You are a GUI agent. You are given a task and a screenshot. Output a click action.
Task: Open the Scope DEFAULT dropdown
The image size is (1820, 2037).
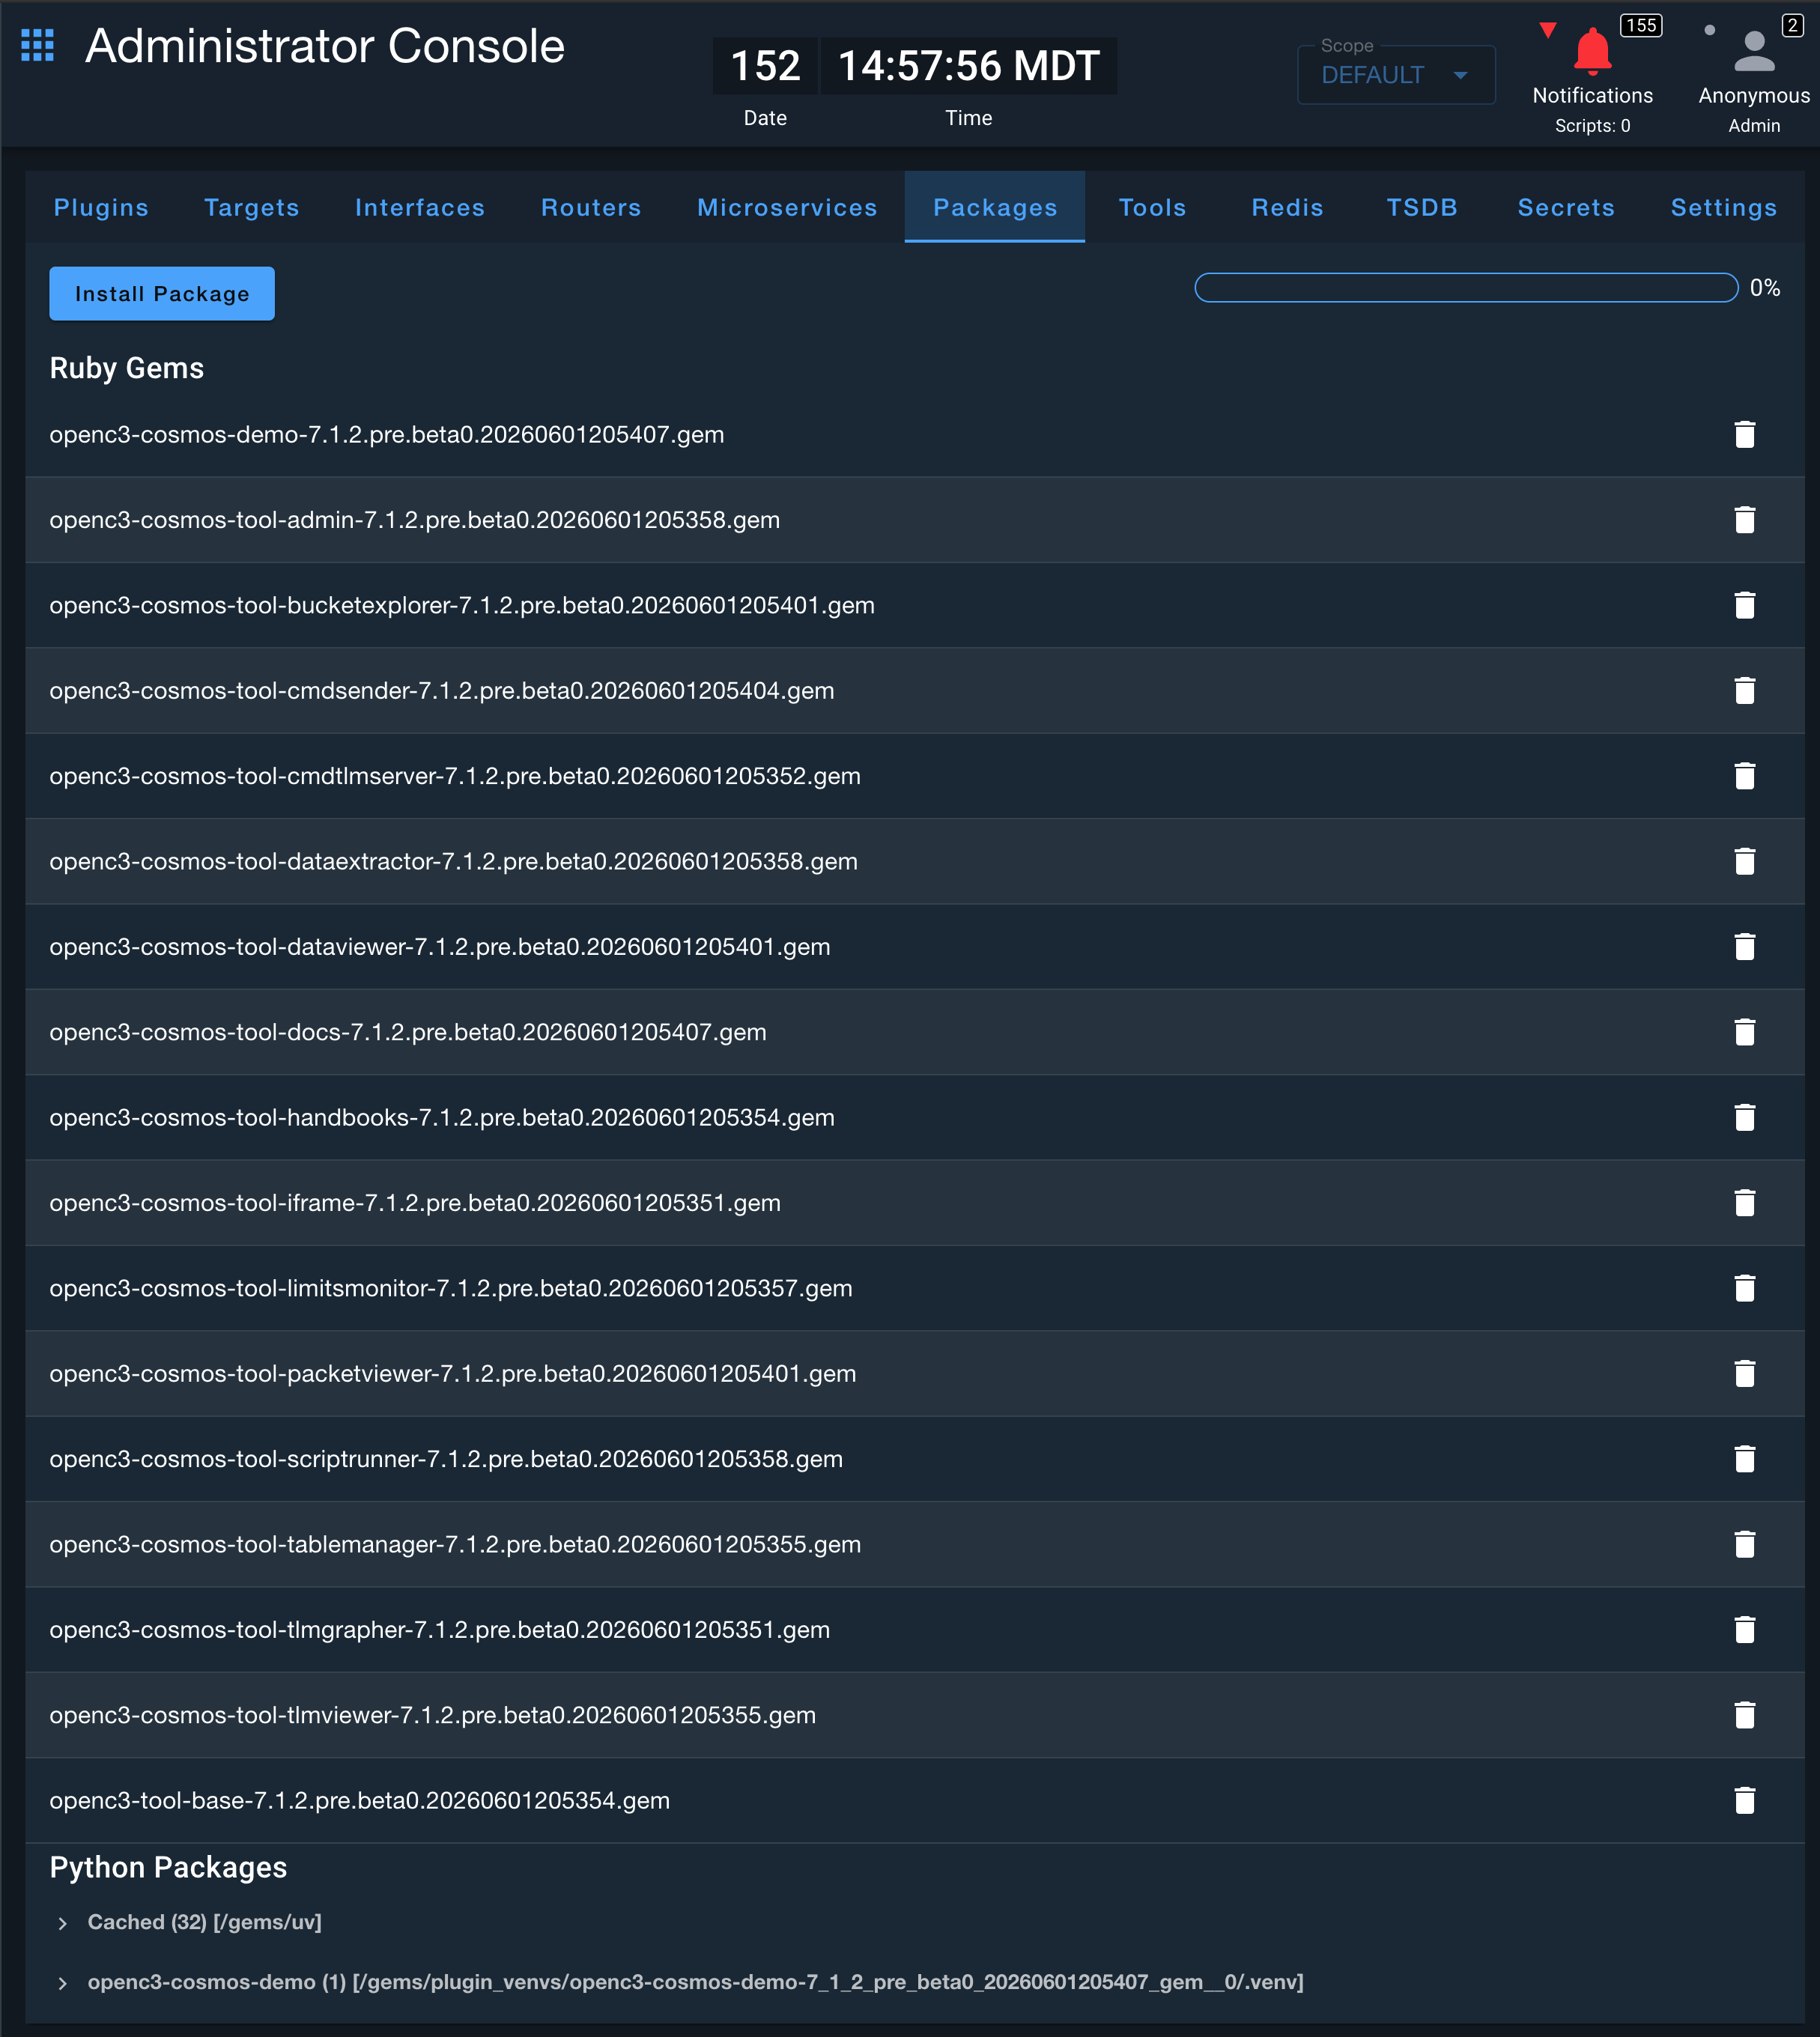pyautogui.click(x=1396, y=75)
